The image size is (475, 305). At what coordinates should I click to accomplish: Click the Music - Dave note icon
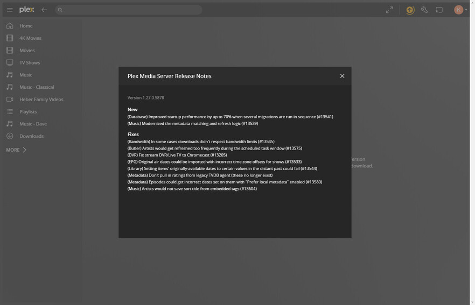10,124
